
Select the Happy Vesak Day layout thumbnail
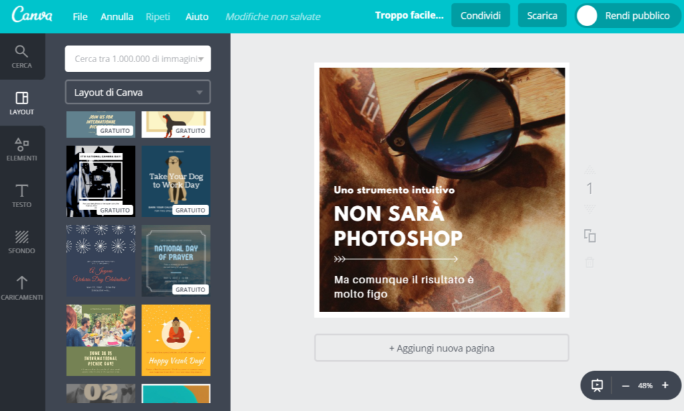[x=176, y=340]
